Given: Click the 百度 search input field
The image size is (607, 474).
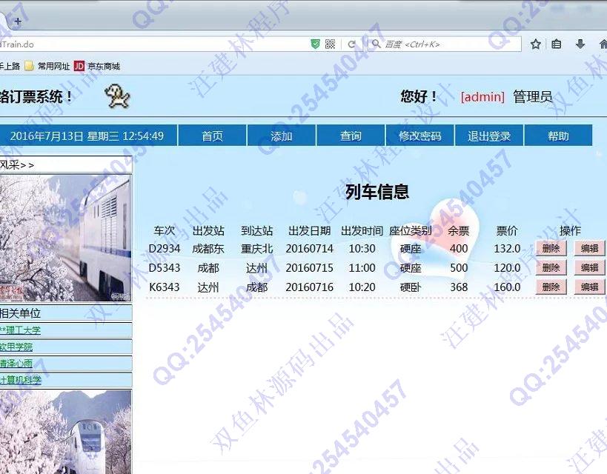Looking at the screenshot, I should click(x=445, y=44).
